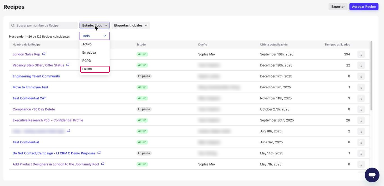Open actions menu for Executive Research Pool row
This screenshot has width=384, height=186.
(x=361, y=120)
